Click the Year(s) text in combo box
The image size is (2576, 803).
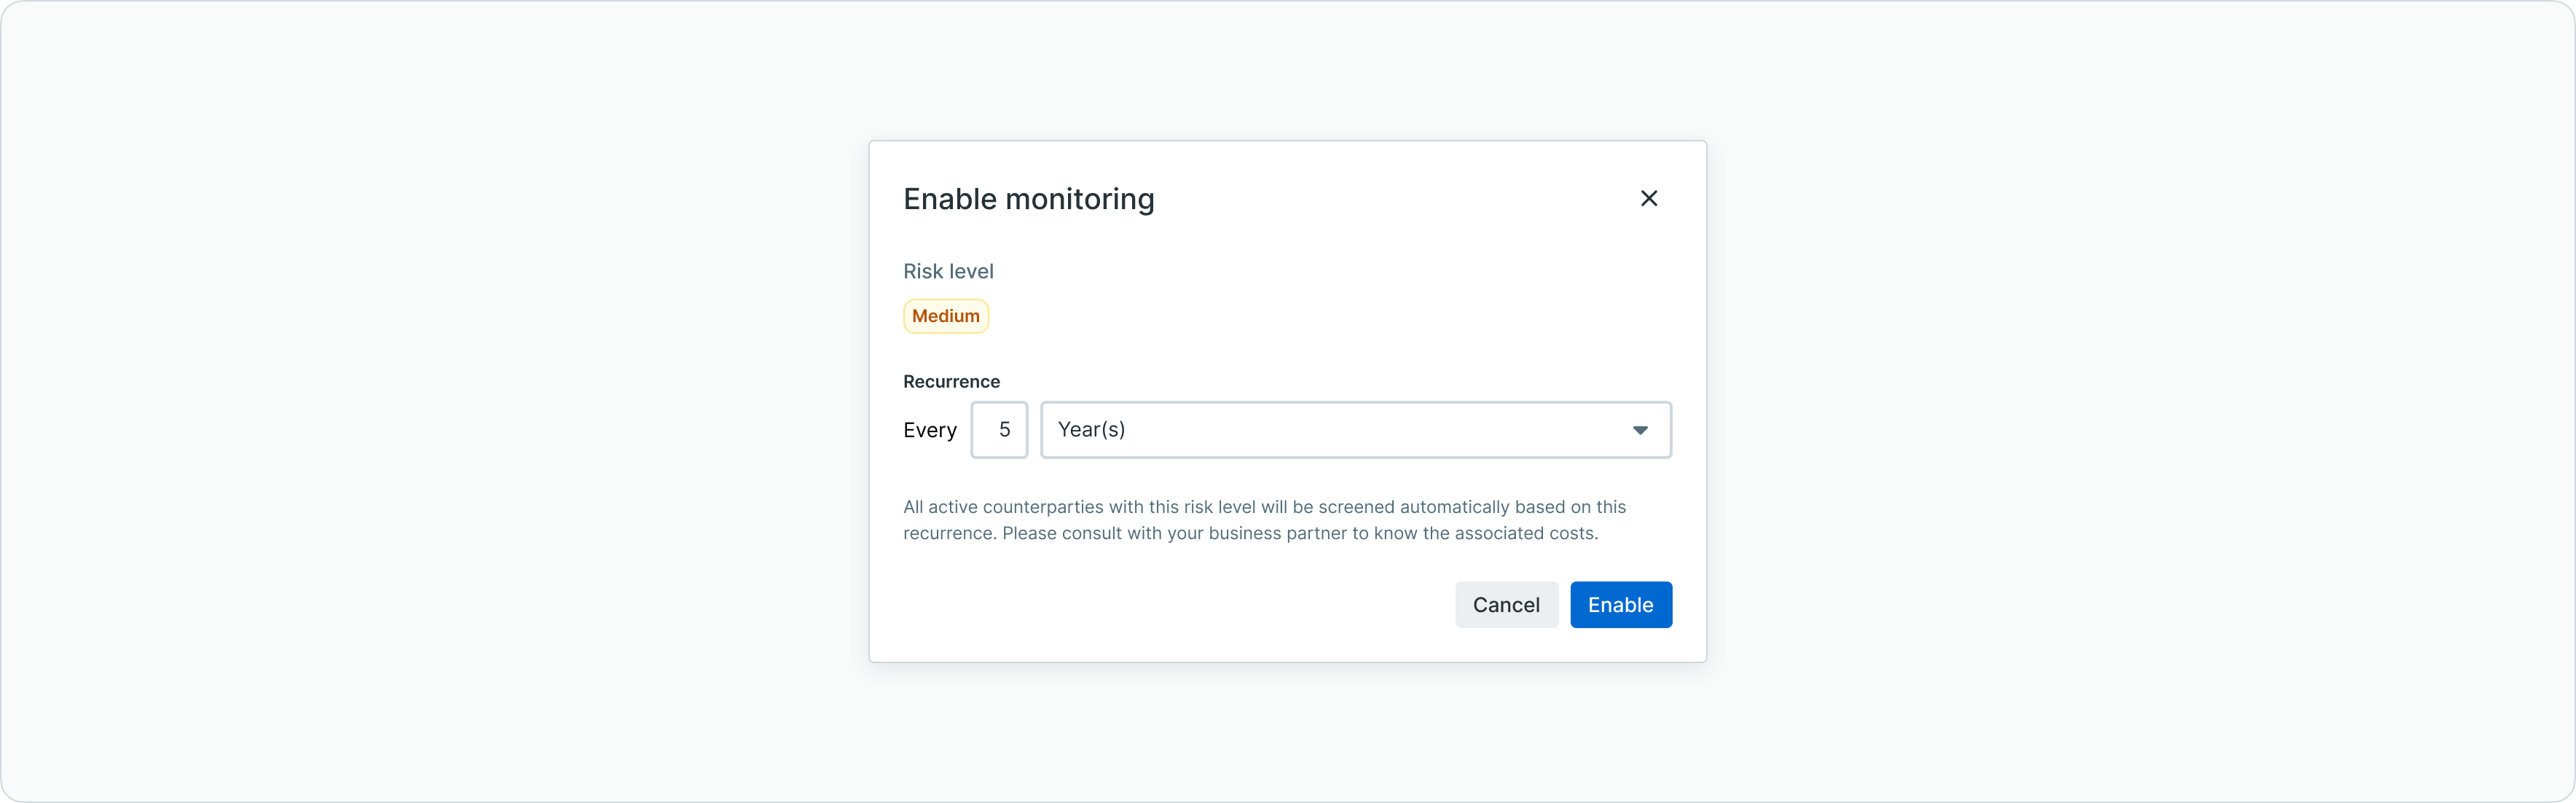click(1091, 429)
